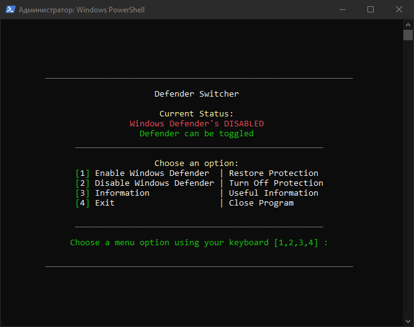The height and width of the screenshot is (327, 414).
Task: Click the 'Restore Protection' description
Action: (x=274, y=173)
